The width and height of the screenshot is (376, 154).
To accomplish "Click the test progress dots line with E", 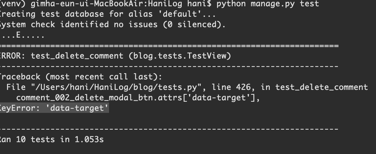I will coord(23,36).
